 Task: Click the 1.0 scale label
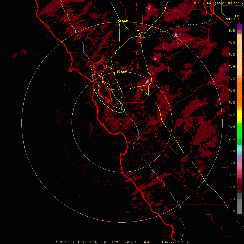coord(232,163)
